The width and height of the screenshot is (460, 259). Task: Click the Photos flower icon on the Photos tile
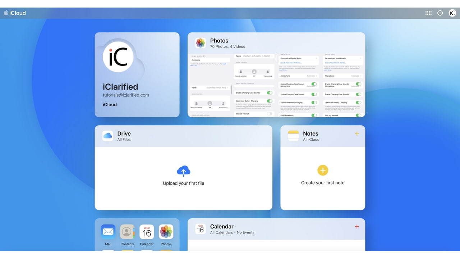200,43
